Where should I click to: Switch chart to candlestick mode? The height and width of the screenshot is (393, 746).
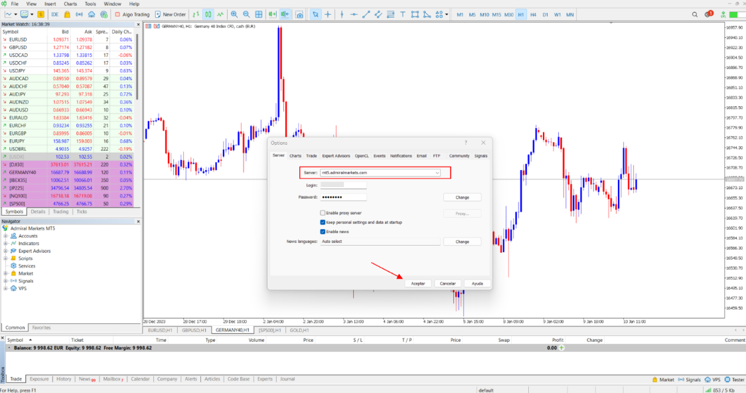208,15
